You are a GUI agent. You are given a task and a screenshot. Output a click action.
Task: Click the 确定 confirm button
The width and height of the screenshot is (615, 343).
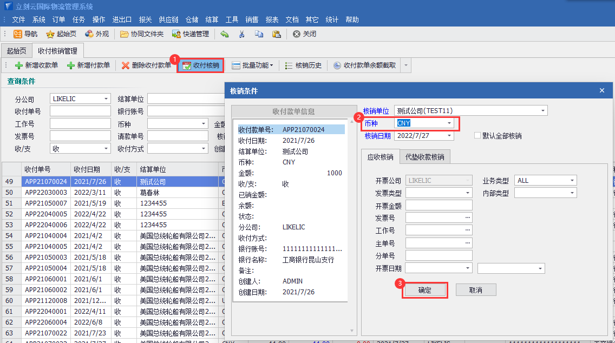click(425, 290)
